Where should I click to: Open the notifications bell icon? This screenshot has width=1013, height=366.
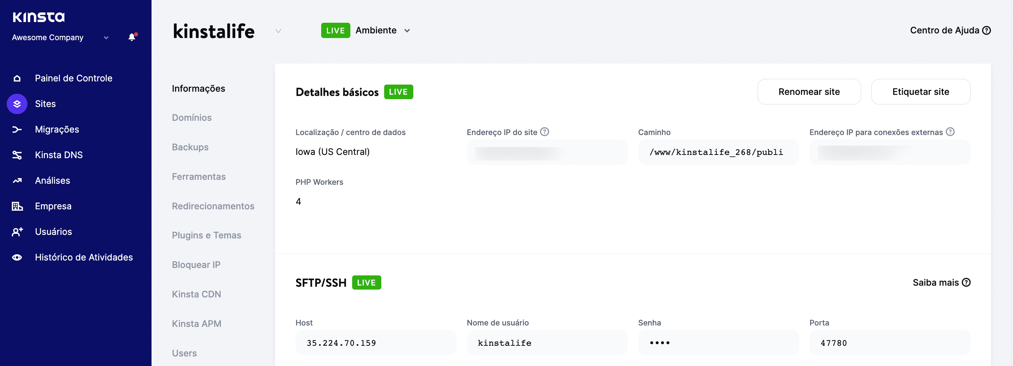[x=132, y=38]
